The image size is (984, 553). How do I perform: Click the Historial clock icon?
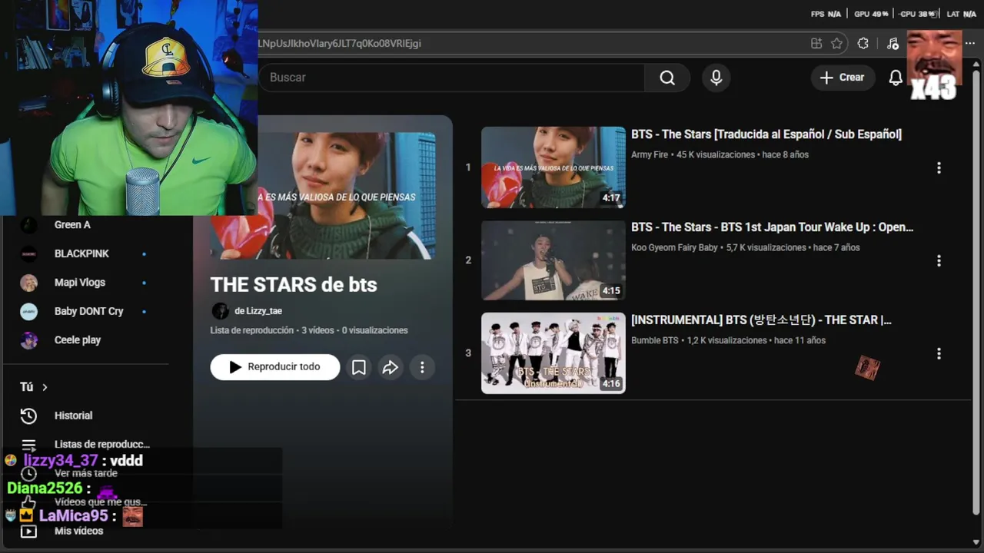coord(28,416)
